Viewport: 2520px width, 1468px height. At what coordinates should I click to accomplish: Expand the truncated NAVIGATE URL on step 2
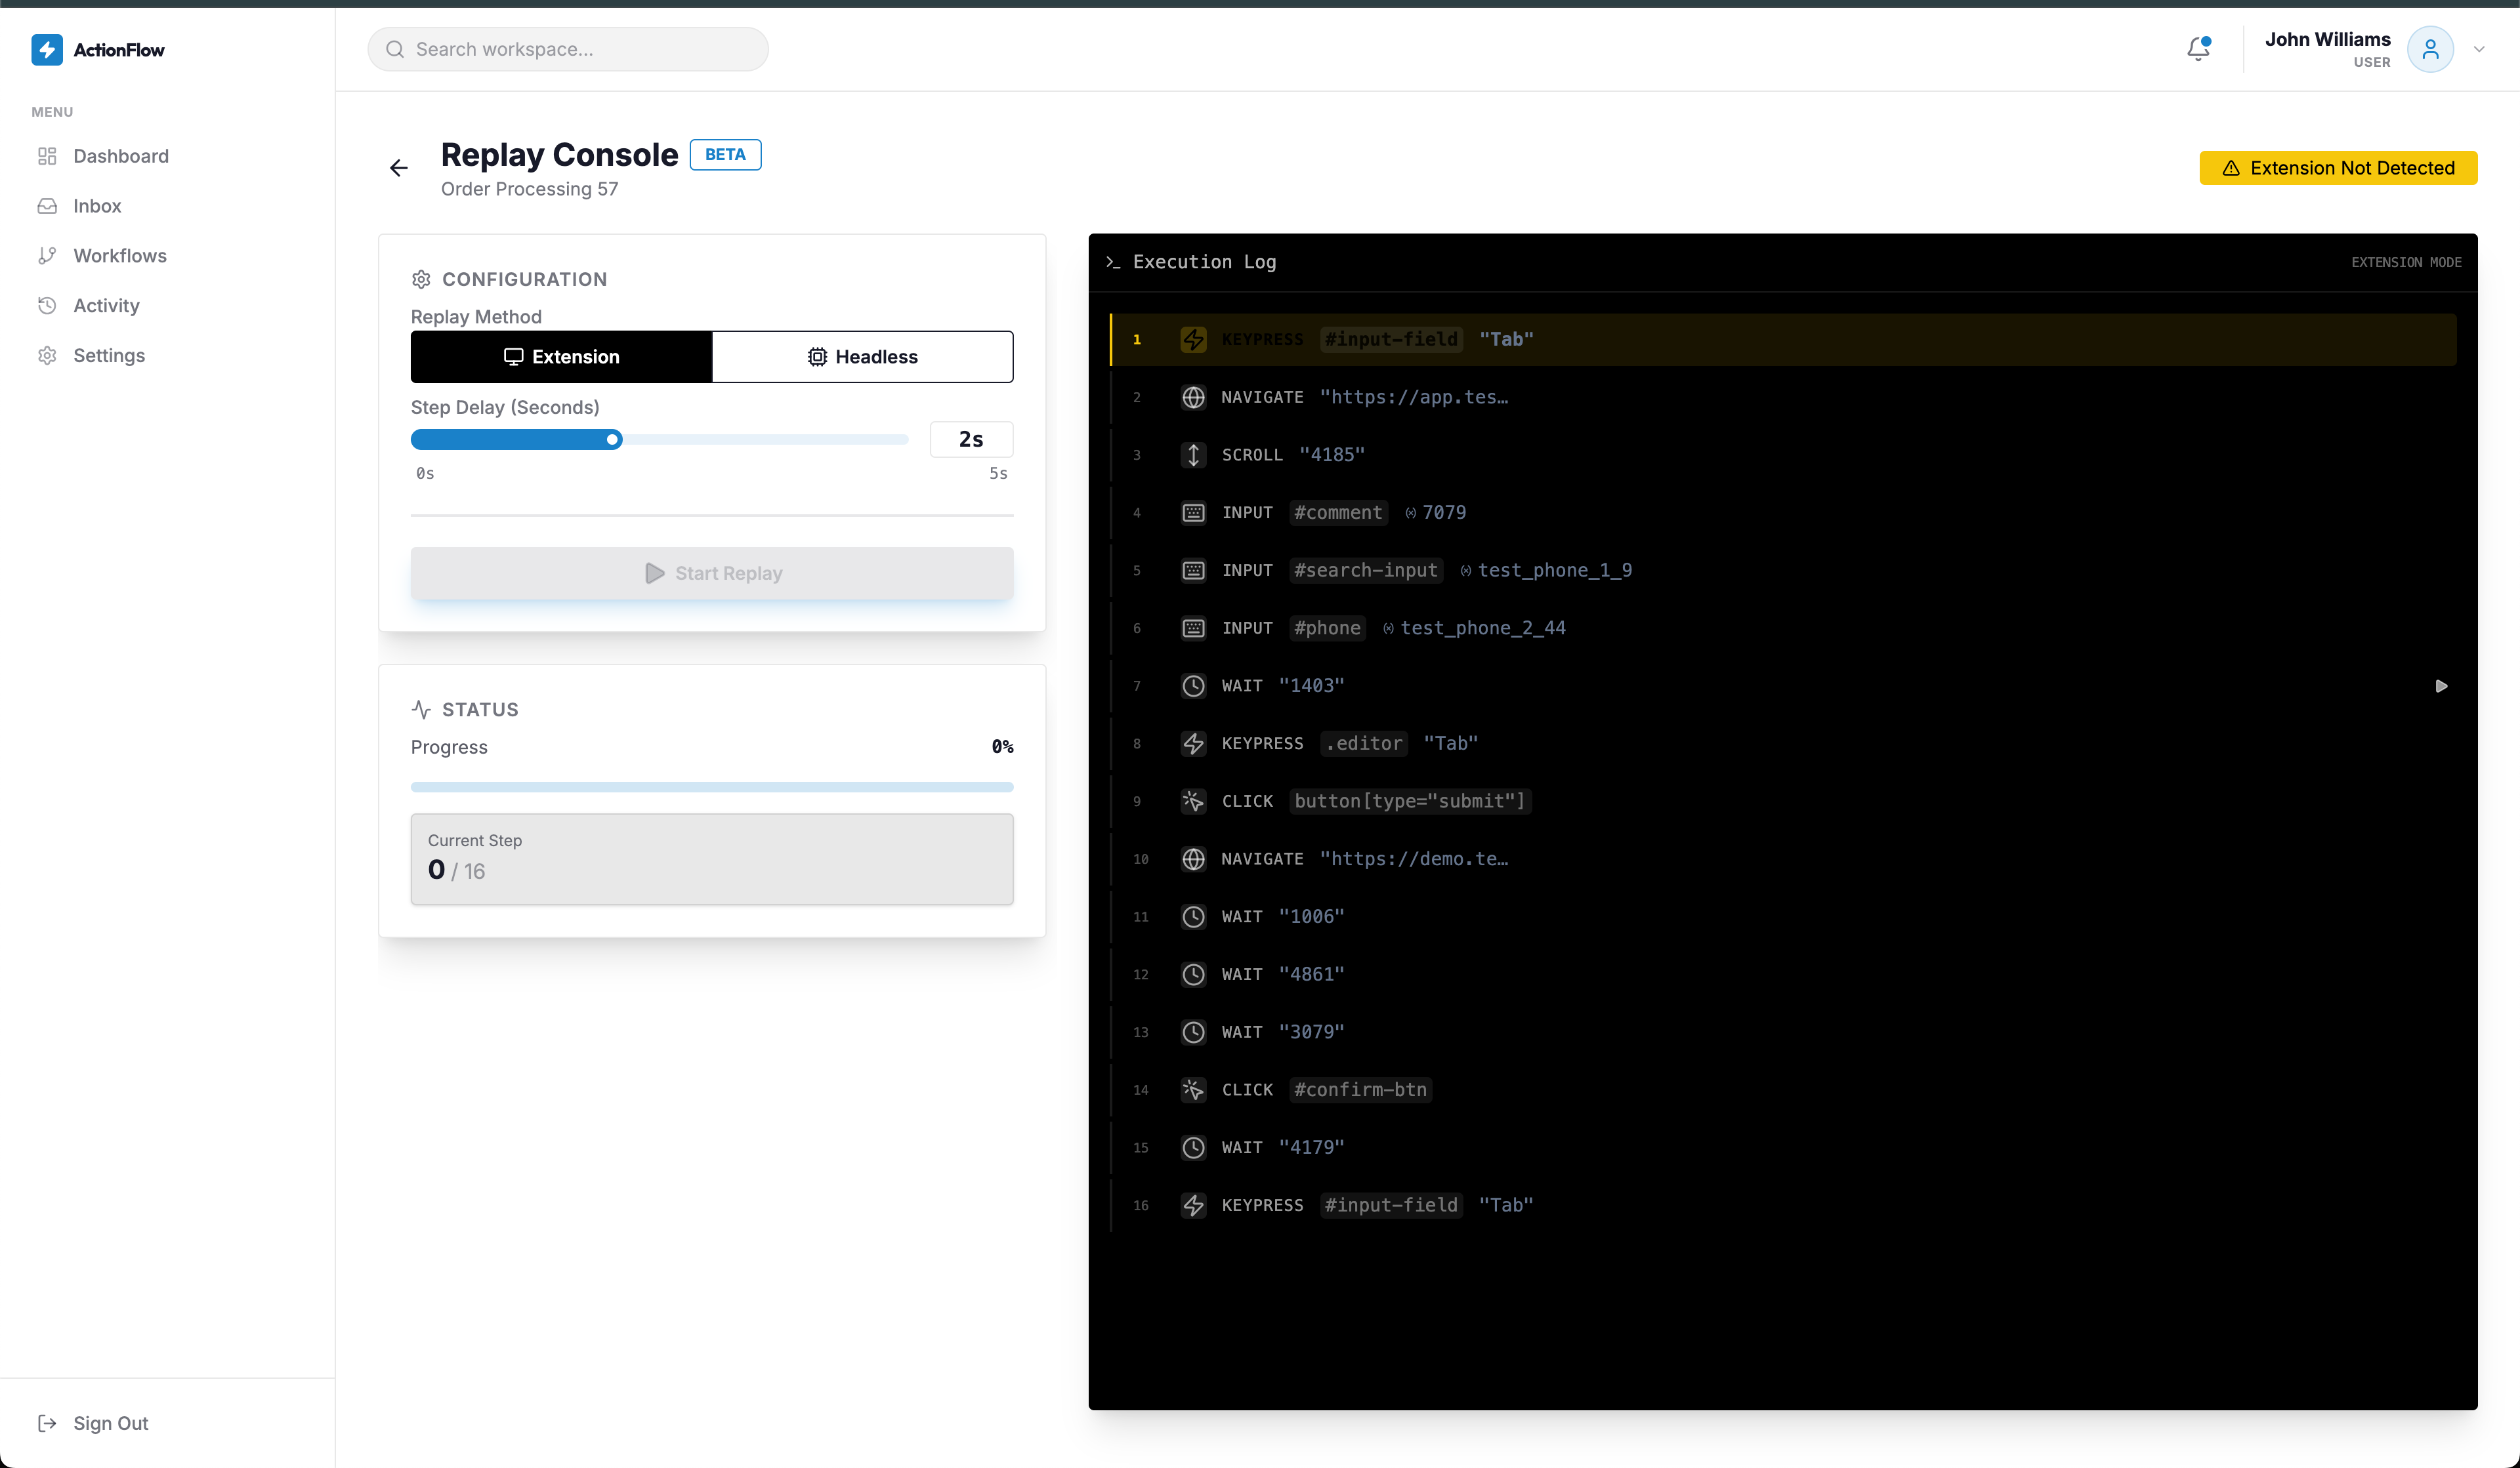[1413, 397]
